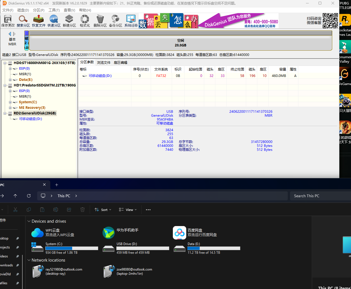The image size is (351, 289).
Task: Close the This PC Explorer tab
Action: point(44,185)
